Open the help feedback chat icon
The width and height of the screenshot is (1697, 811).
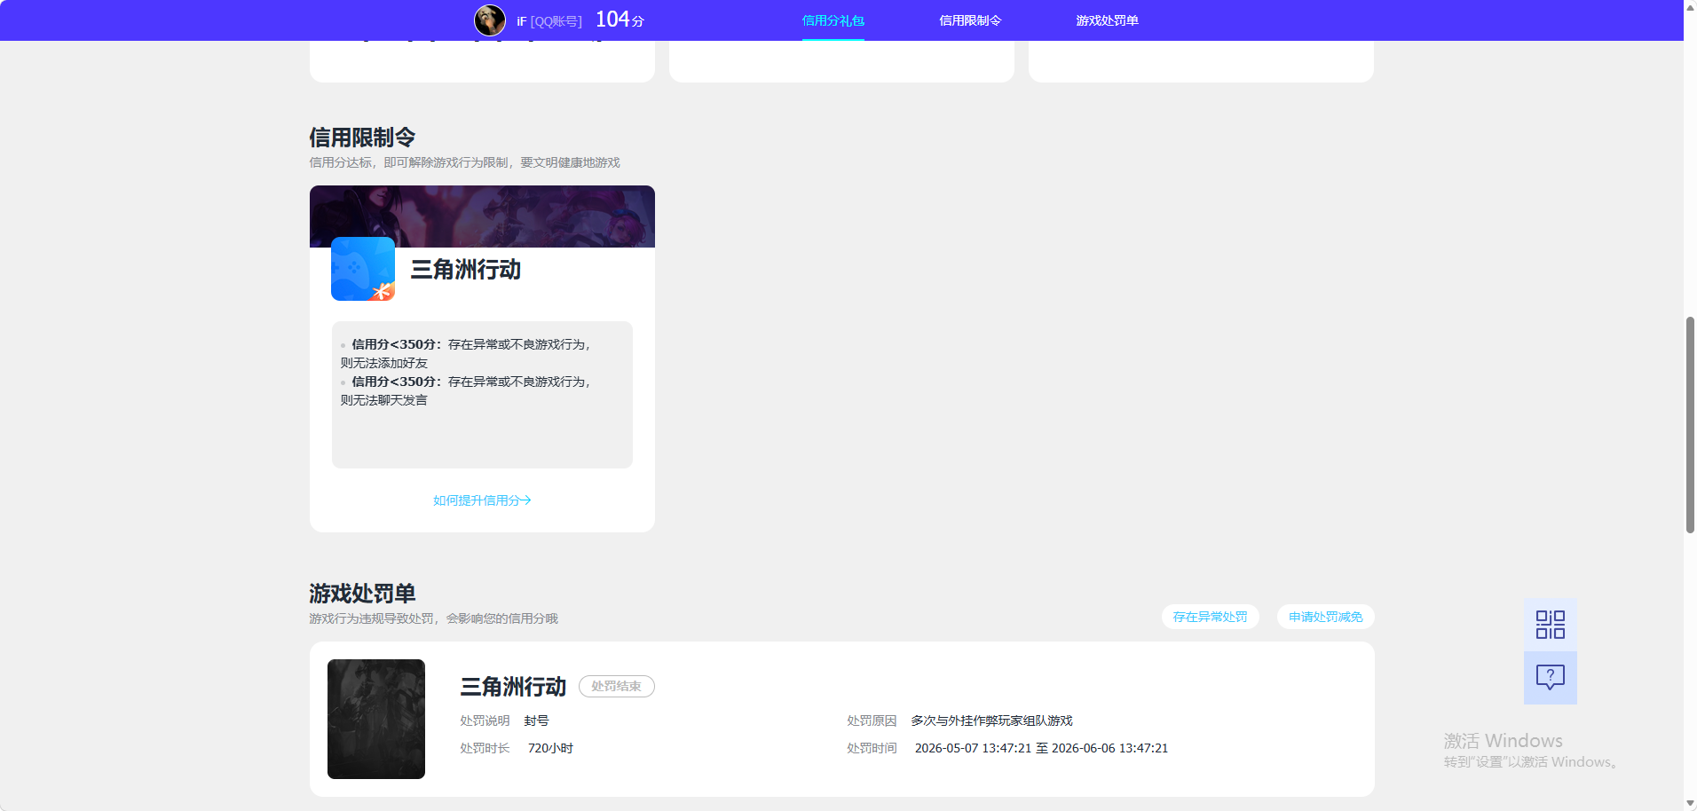pos(1550,678)
